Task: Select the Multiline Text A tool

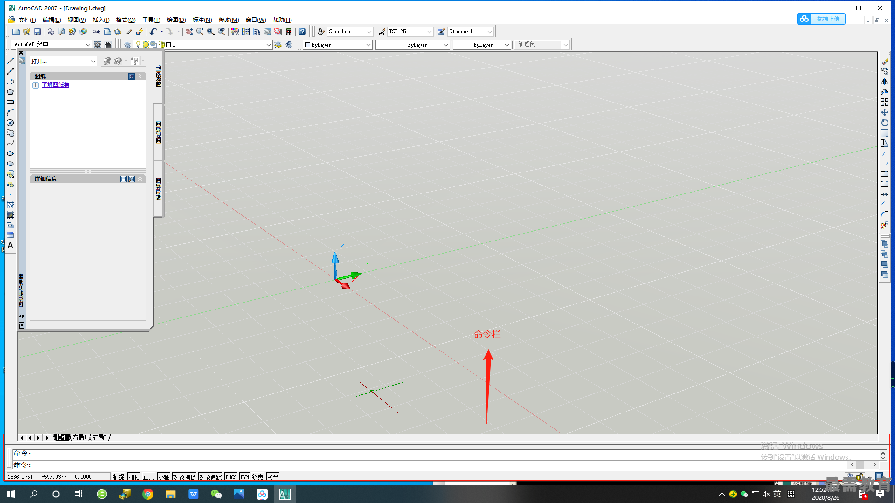Action: [x=10, y=246]
